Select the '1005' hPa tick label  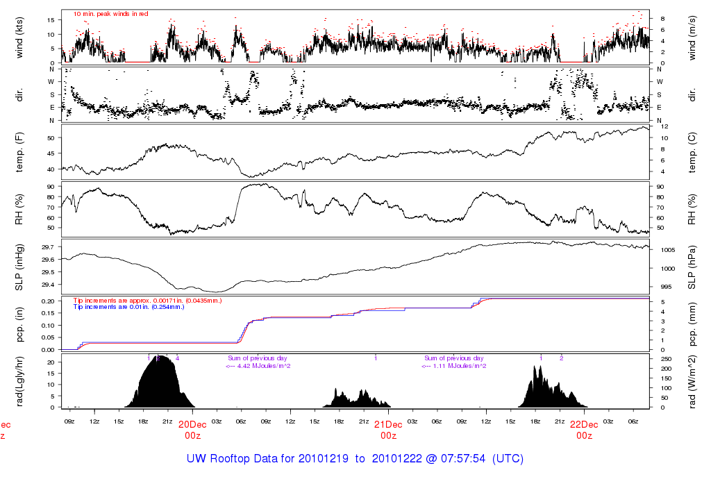pyautogui.click(x=667, y=250)
